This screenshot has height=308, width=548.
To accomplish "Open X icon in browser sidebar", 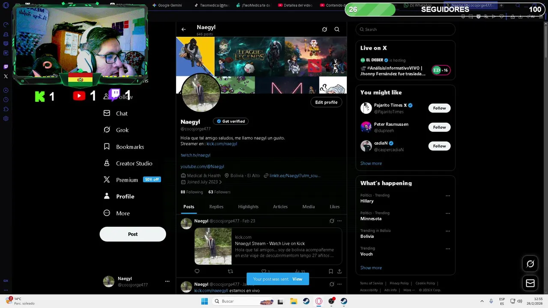I will (x=6, y=77).
